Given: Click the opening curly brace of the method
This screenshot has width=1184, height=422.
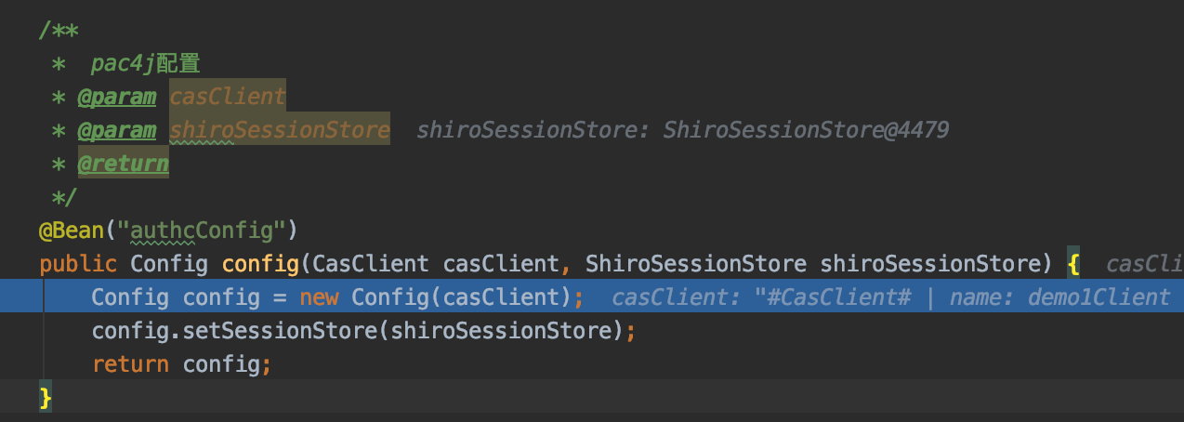Looking at the screenshot, I should point(1072,264).
